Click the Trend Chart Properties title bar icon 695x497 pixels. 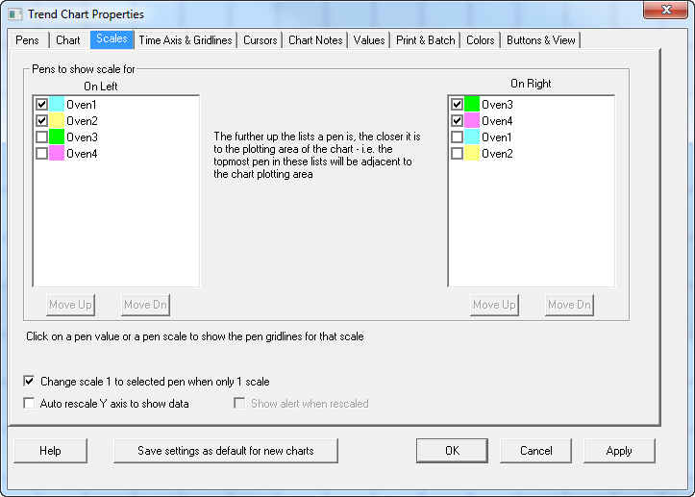[14, 14]
